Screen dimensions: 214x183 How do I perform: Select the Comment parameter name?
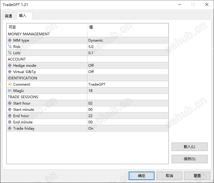22,84
